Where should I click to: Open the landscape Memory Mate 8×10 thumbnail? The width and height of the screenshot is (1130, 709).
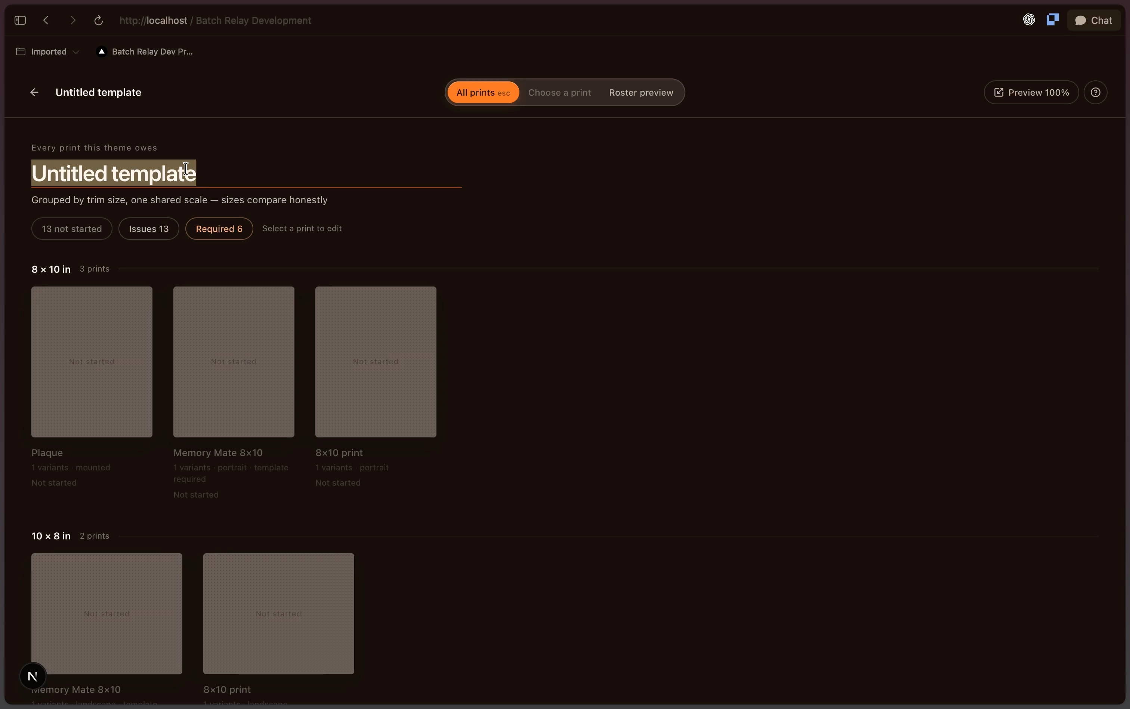click(107, 614)
